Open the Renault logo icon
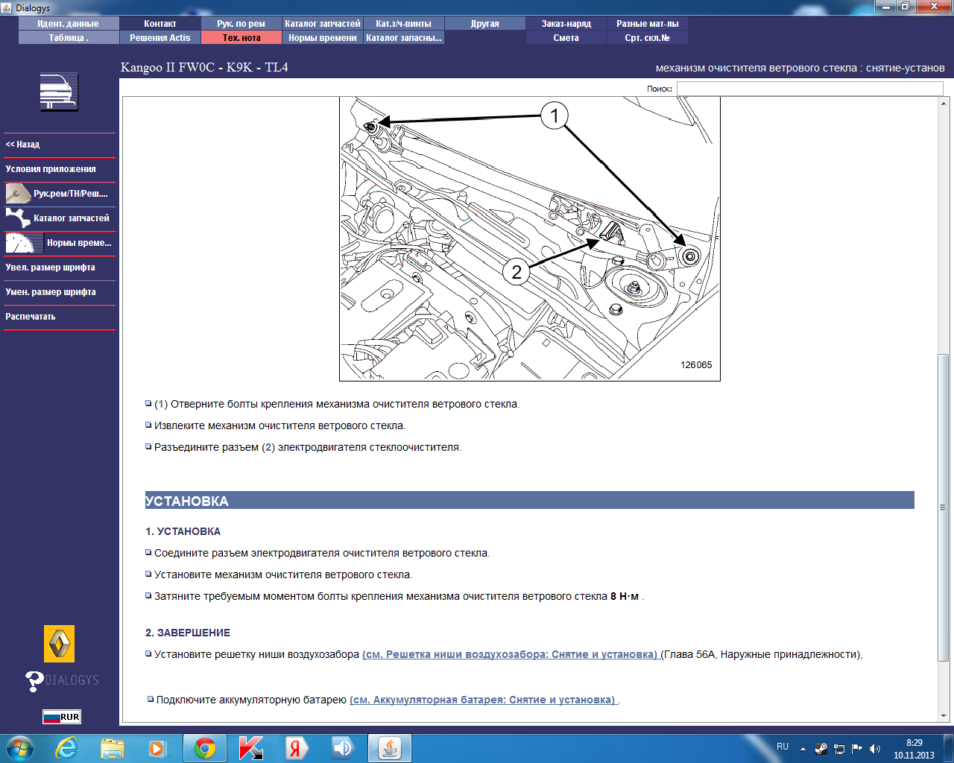 60,644
